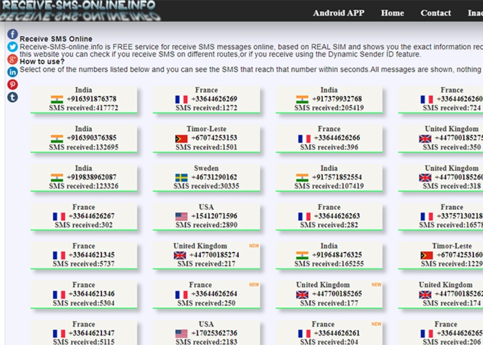Click the France flag beside +33644626264
Viewport: 483px width, 345px height.
pos(182,294)
